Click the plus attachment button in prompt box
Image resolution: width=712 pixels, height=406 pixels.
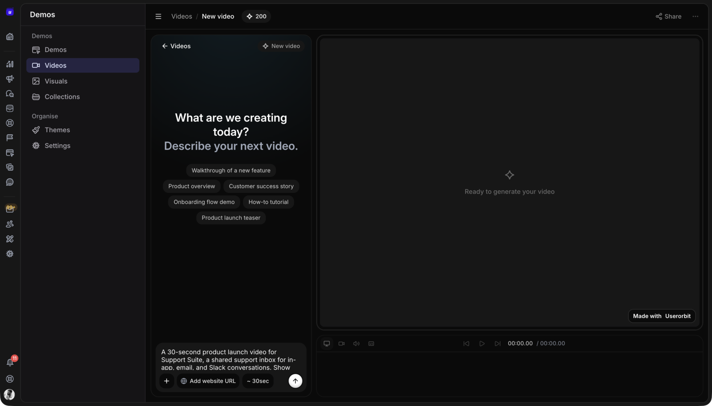point(166,381)
